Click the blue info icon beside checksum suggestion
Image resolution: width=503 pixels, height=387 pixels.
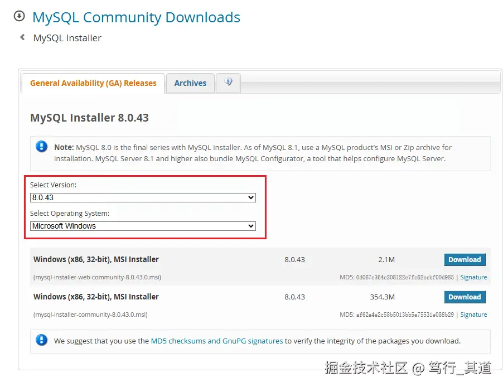[x=41, y=340]
